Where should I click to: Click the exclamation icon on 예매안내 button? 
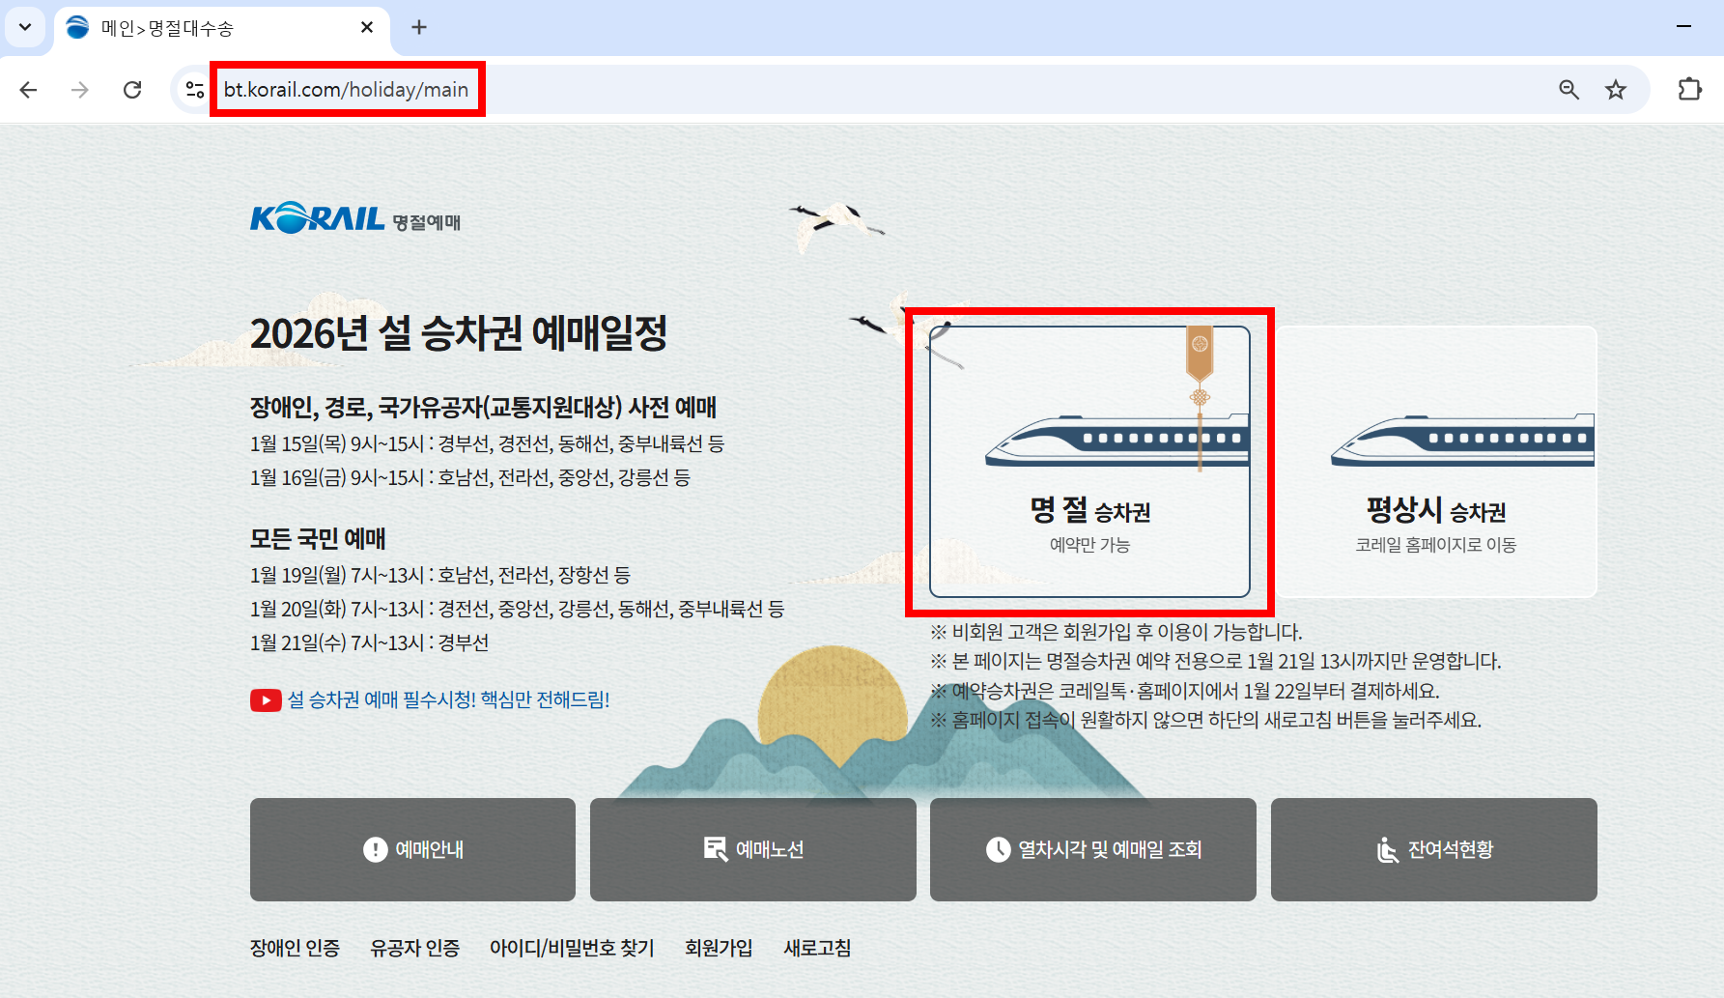point(376,849)
